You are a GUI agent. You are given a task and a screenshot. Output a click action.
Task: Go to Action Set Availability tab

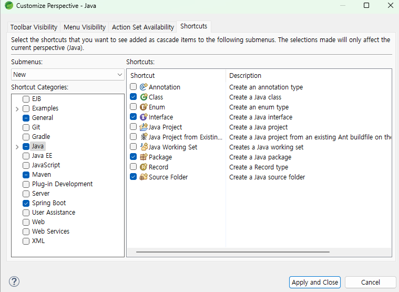(x=143, y=27)
